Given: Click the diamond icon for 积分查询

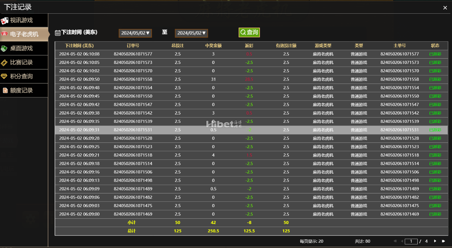Looking at the screenshot, I should click(4, 77).
